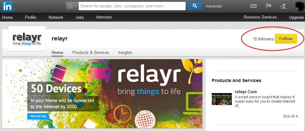Click the How we help button
Image resolution: width=305 pixels, height=131 pixels.
(38, 116)
